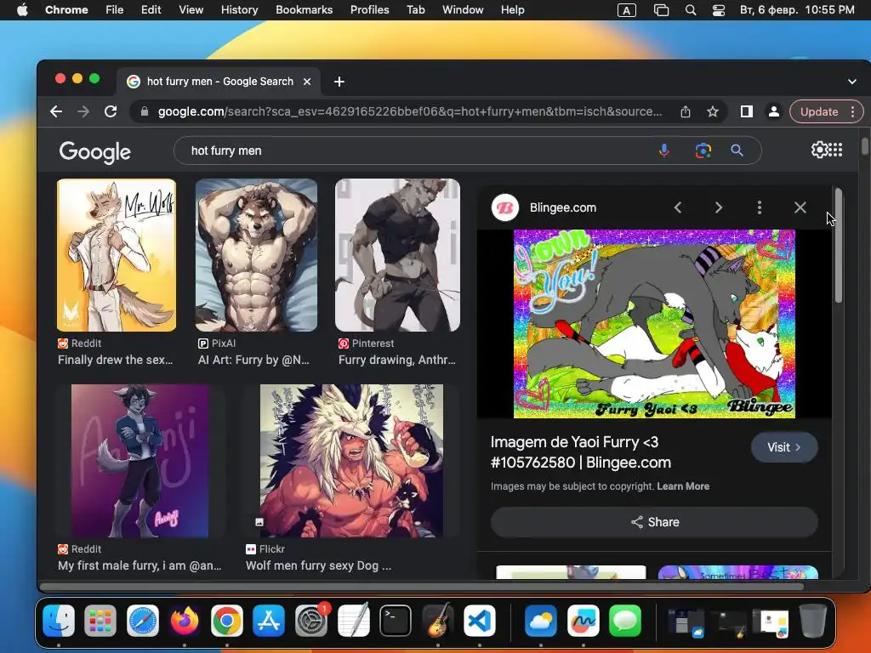Open the Pinterest 'Furry drawing, Anthr...' thumbnail

pos(397,255)
